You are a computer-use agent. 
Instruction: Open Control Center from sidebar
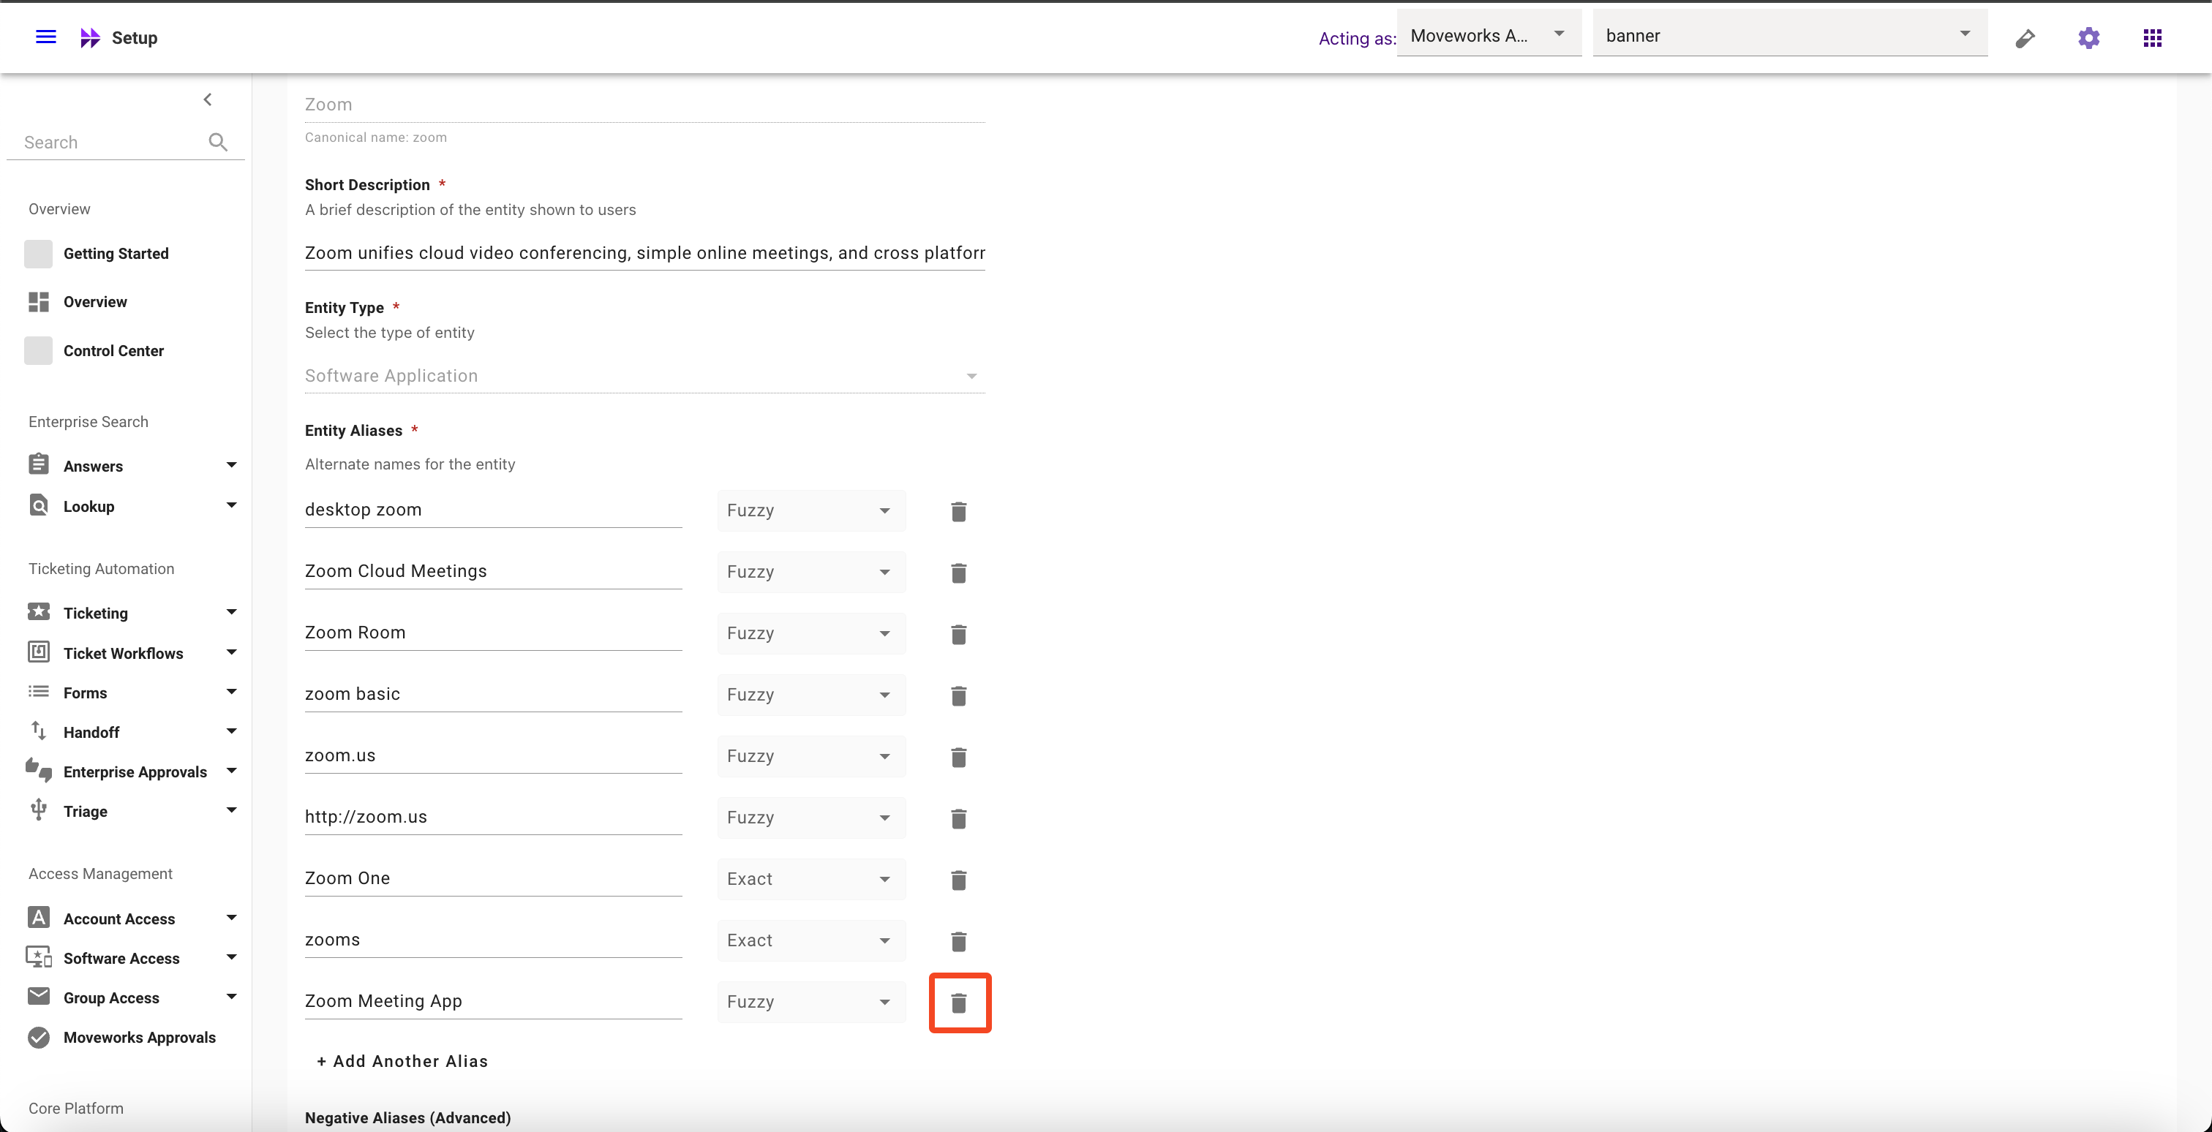(113, 351)
